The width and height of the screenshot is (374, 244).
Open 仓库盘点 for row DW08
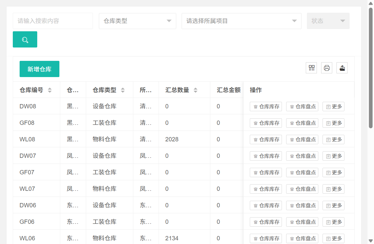tap(302, 107)
